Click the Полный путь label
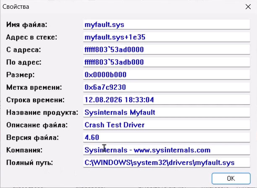The height and width of the screenshot is (188, 257). tap(29, 163)
